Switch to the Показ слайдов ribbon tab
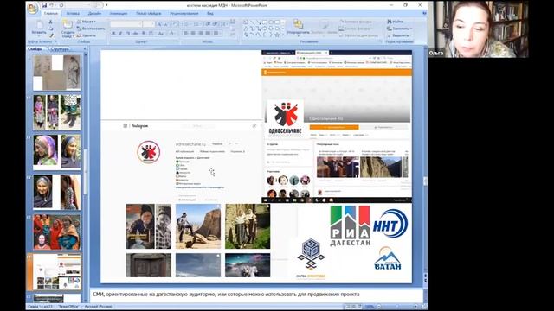 149,14
